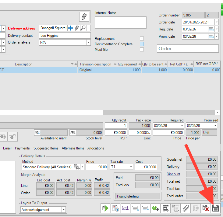223x217 pixels.
Task: Click the green pound payment icon
Action: (x=156, y=208)
